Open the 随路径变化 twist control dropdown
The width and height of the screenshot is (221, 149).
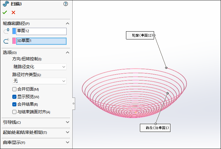pyautogui.click(x=39, y=67)
